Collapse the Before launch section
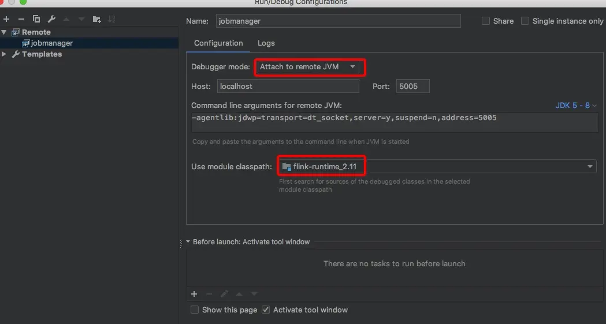Viewport: 606px width, 324px height. [188, 242]
